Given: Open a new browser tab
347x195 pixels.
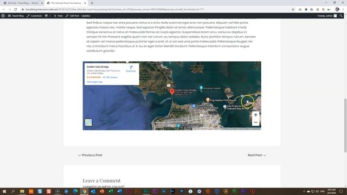Looking at the screenshot, I should pos(92,3).
